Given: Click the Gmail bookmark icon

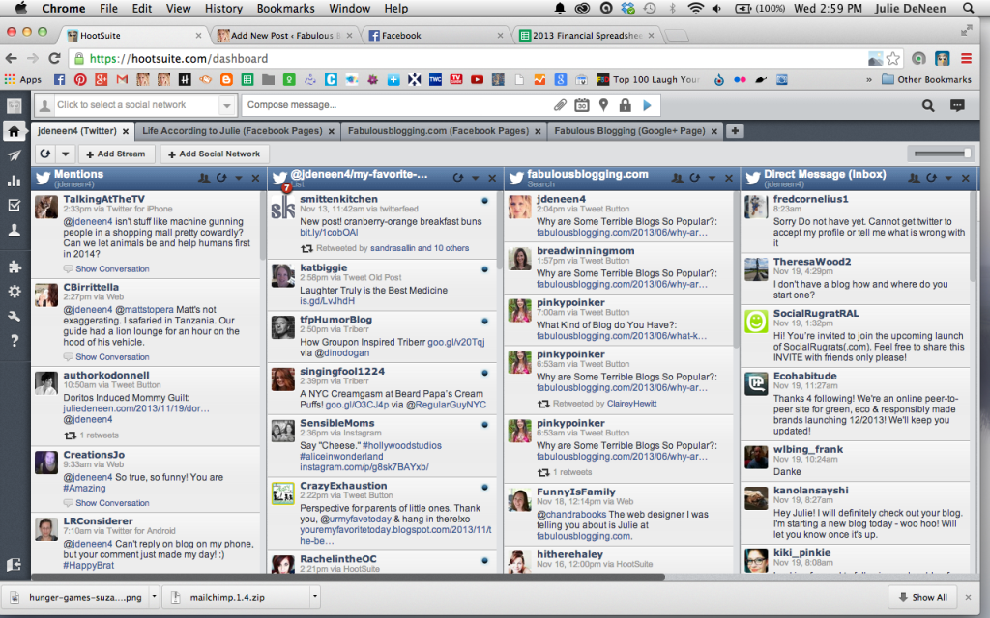Looking at the screenshot, I should 122,79.
